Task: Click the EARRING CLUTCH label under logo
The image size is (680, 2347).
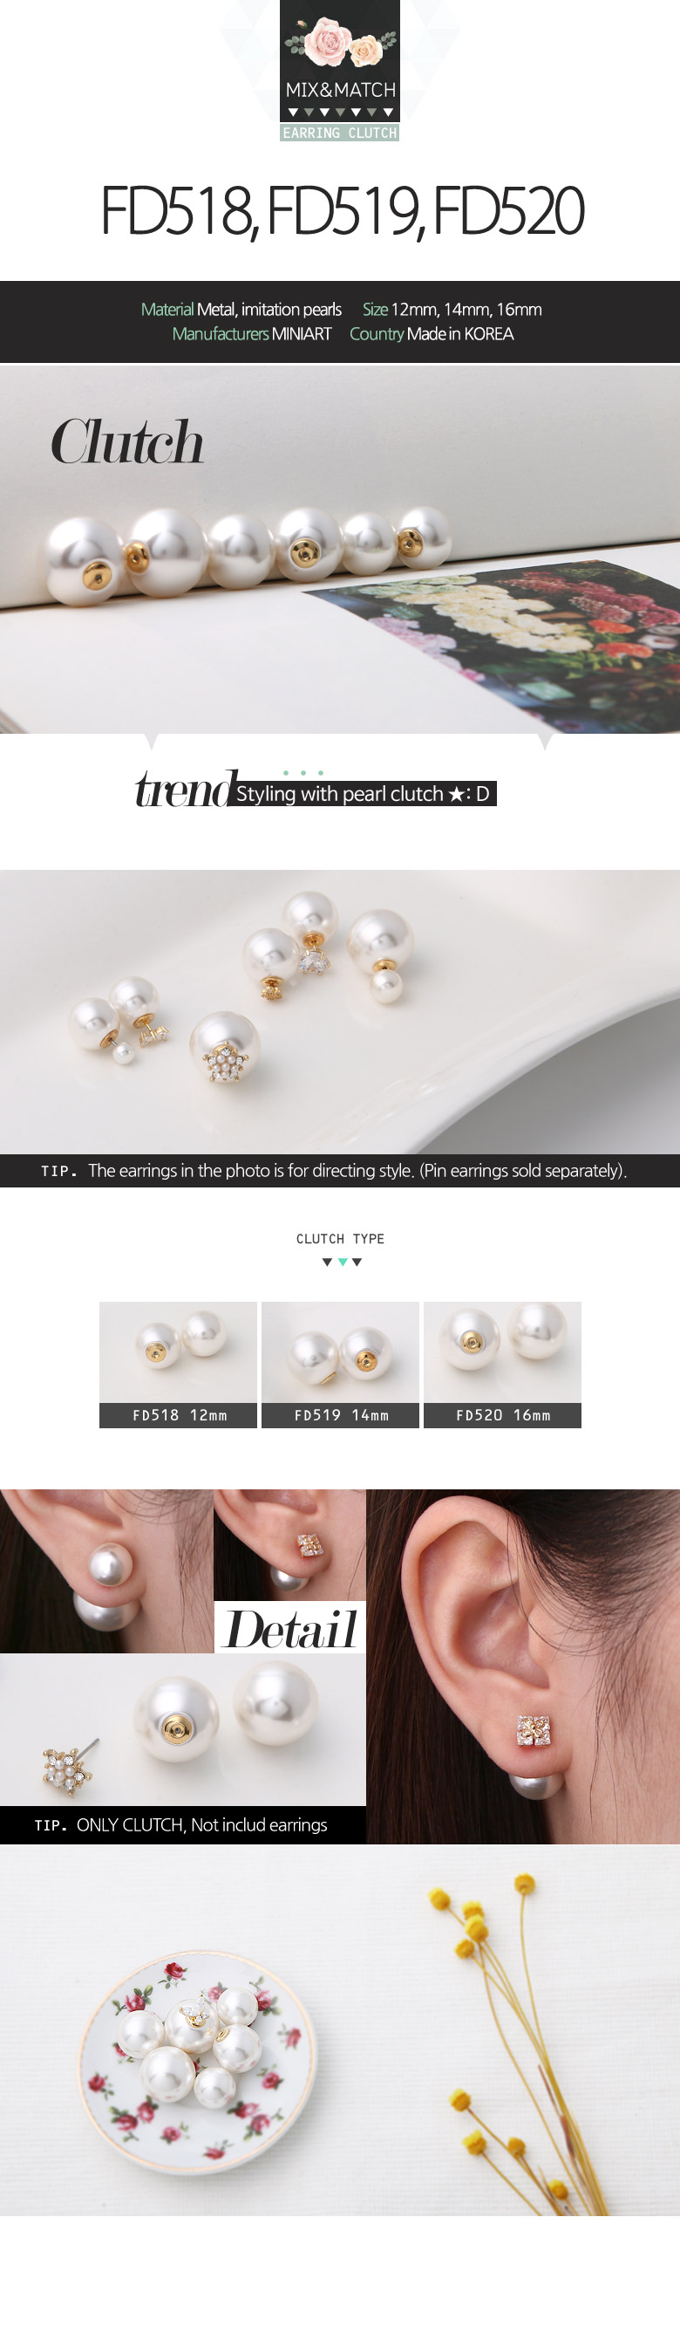Action: click(339, 133)
